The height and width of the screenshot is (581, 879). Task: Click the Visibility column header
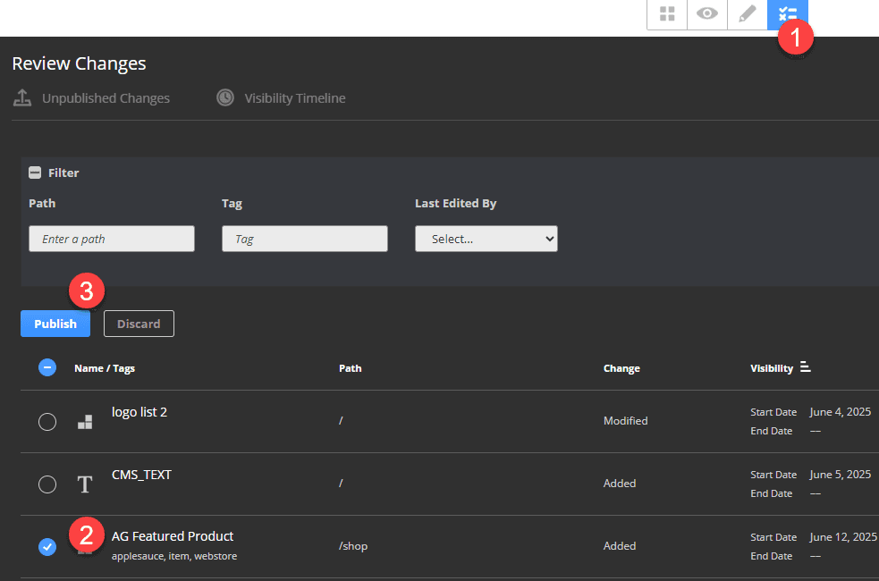(772, 368)
